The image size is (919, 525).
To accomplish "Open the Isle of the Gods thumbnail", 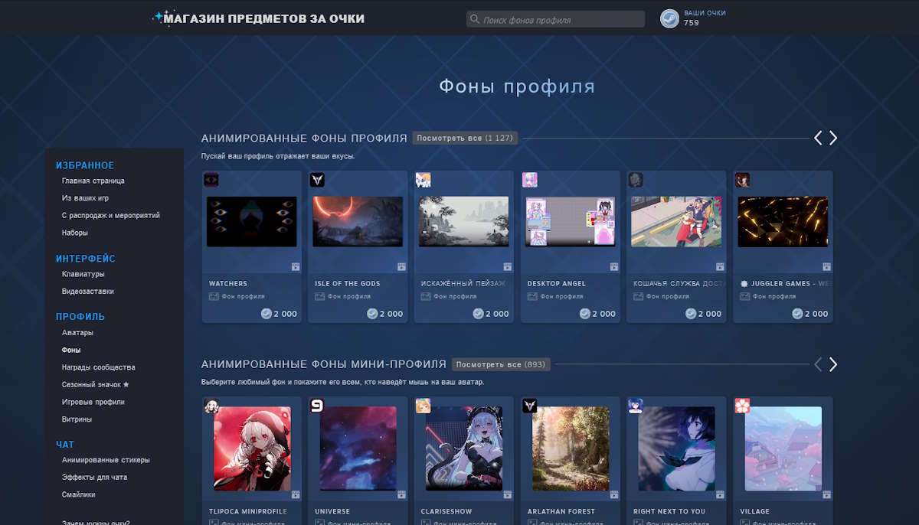I will (x=358, y=221).
